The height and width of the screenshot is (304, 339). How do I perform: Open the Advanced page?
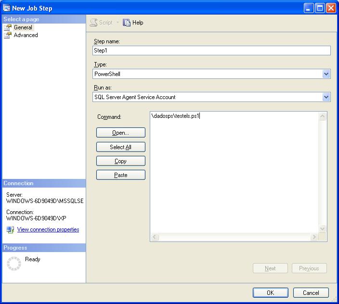click(26, 35)
